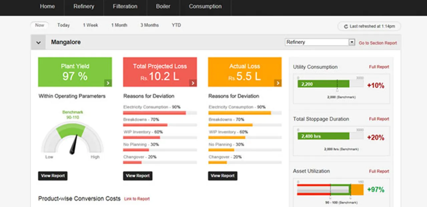Click the orange Changover 20% bar

point(245,162)
